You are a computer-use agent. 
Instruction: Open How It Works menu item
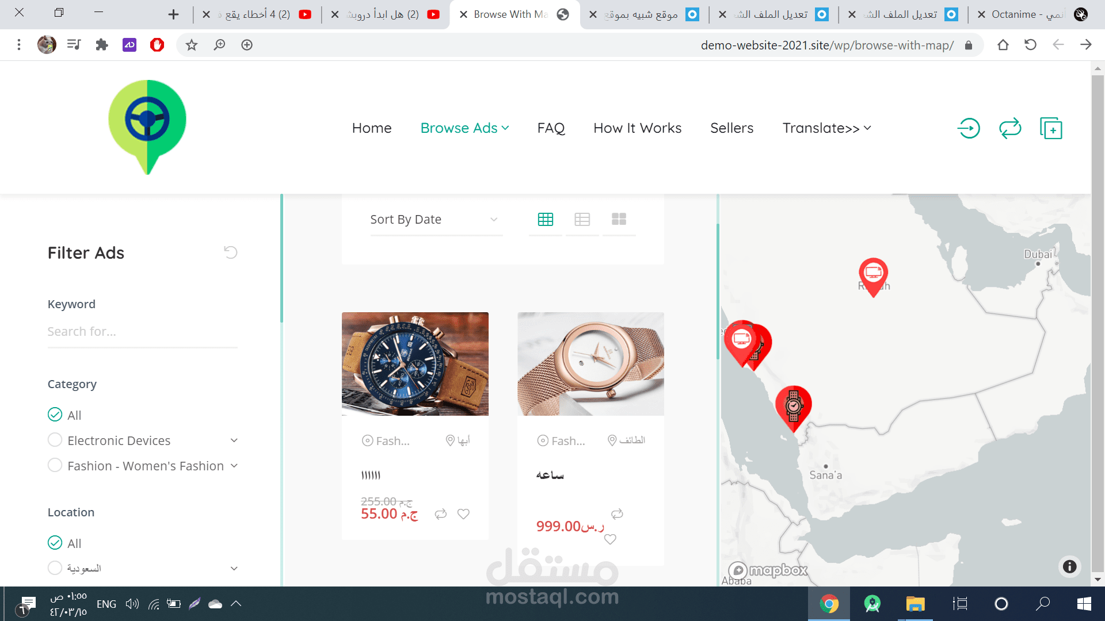coord(637,128)
